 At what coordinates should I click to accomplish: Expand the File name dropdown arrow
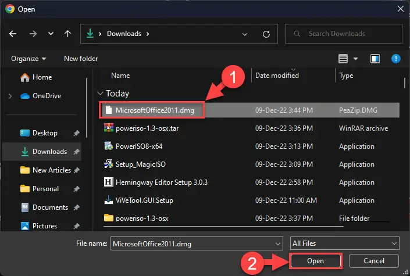pyautogui.click(x=277, y=244)
